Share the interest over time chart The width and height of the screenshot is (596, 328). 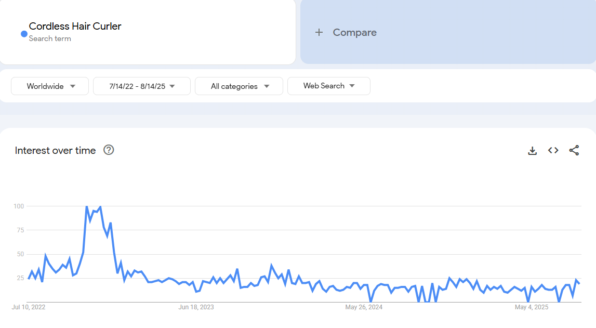click(x=574, y=151)
